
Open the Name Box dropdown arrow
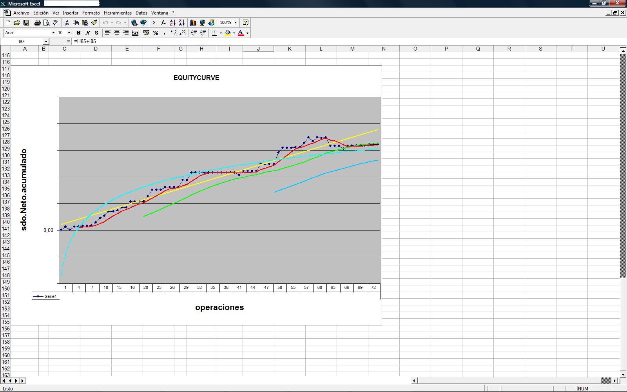click(46, 42)
